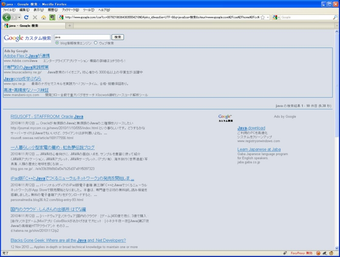Click the magnifier icon in the search bar

point(335,17)
